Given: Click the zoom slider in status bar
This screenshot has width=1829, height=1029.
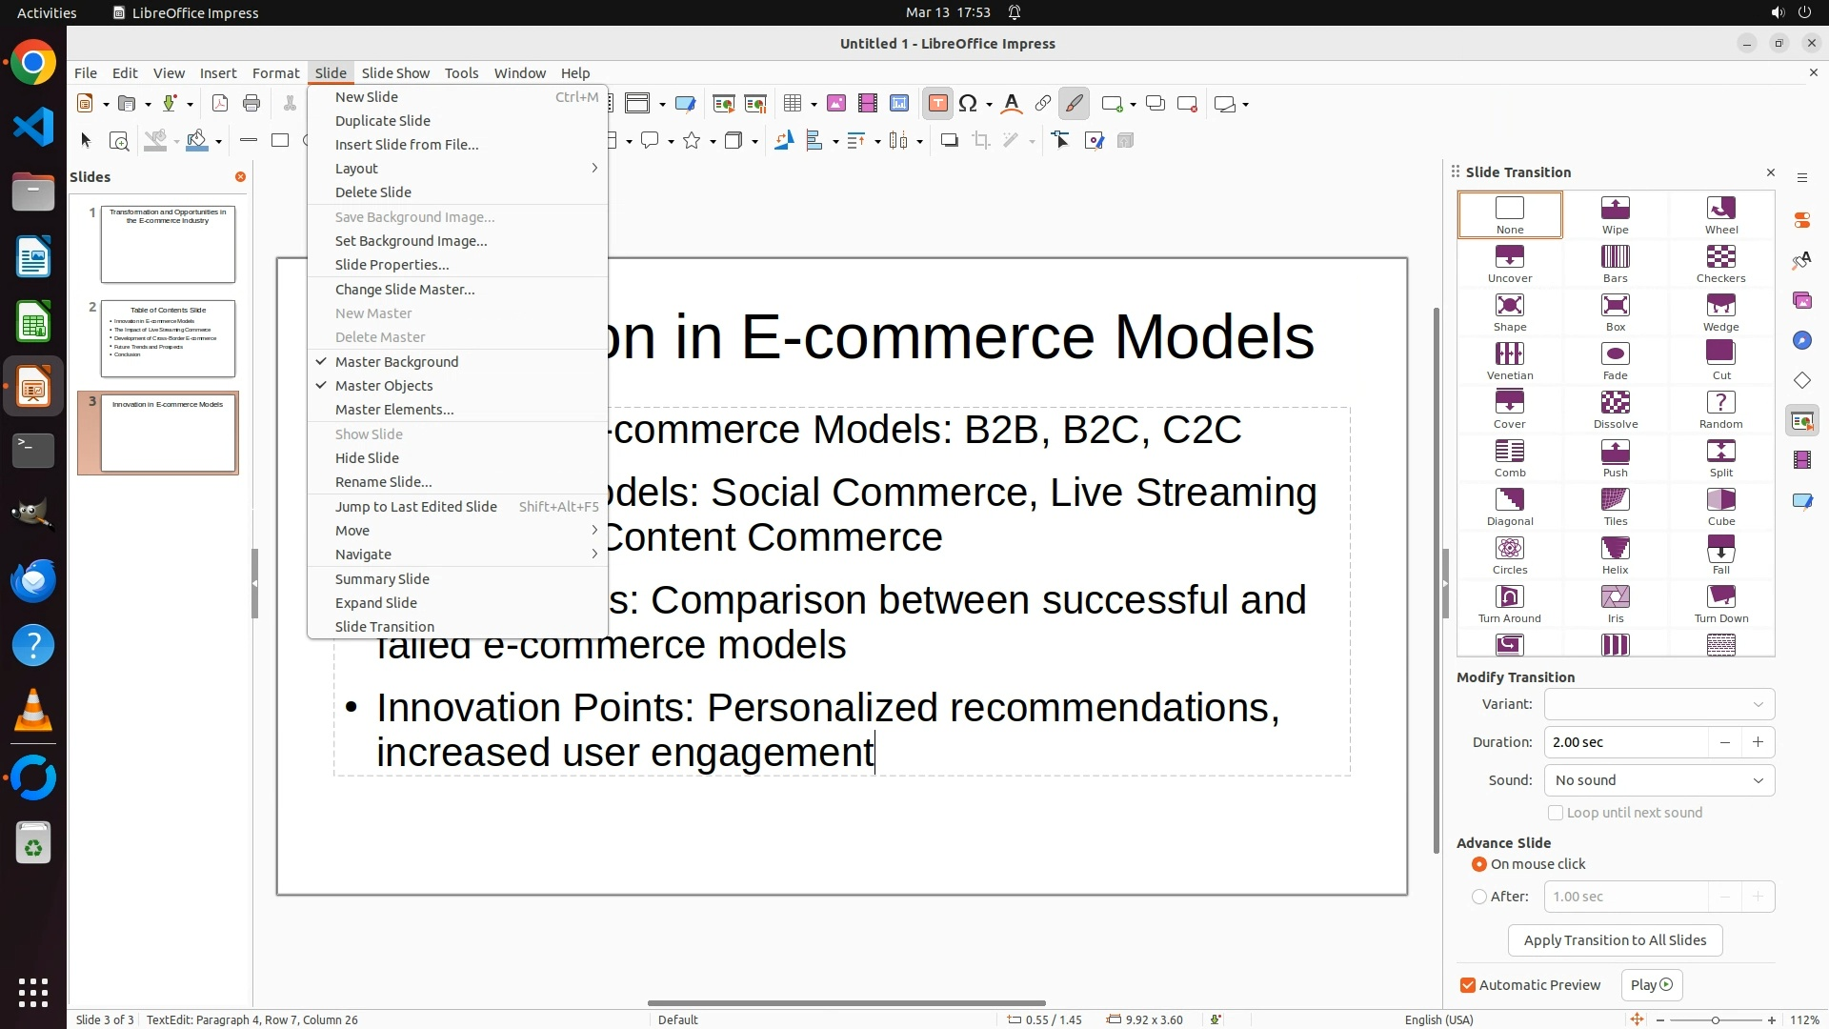Looking at the screenshot, I should tap(1715, 1019).
